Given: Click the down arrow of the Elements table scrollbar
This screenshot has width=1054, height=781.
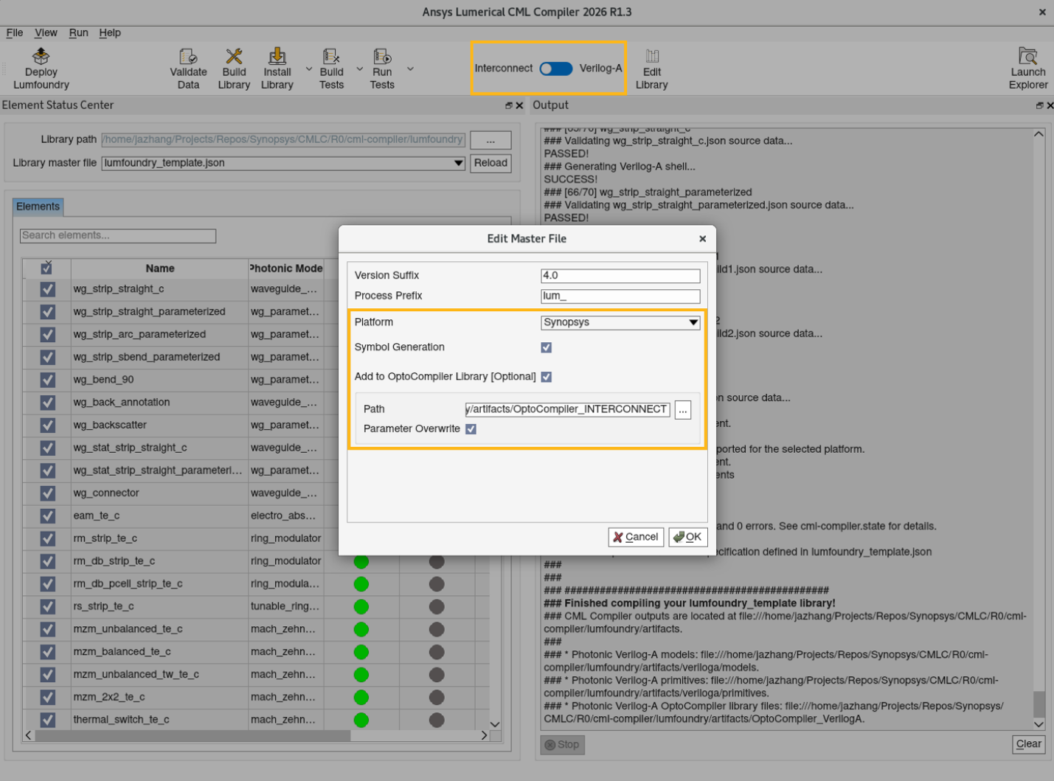Looking at the screenshot, I should (495, 724).
